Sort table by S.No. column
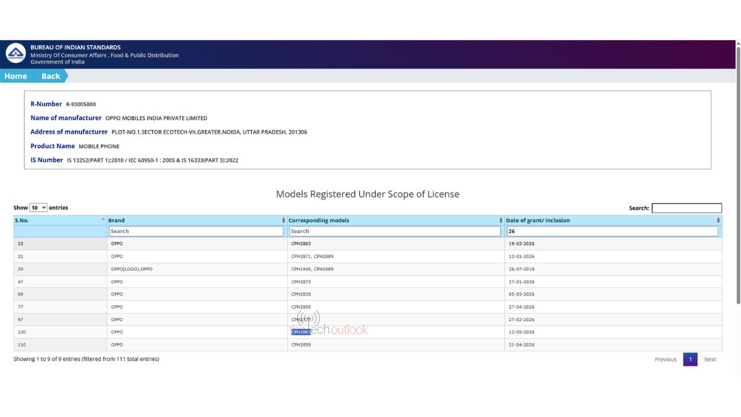Image resolution: width=741 pixels, height=417 pixels. point(60,220)
